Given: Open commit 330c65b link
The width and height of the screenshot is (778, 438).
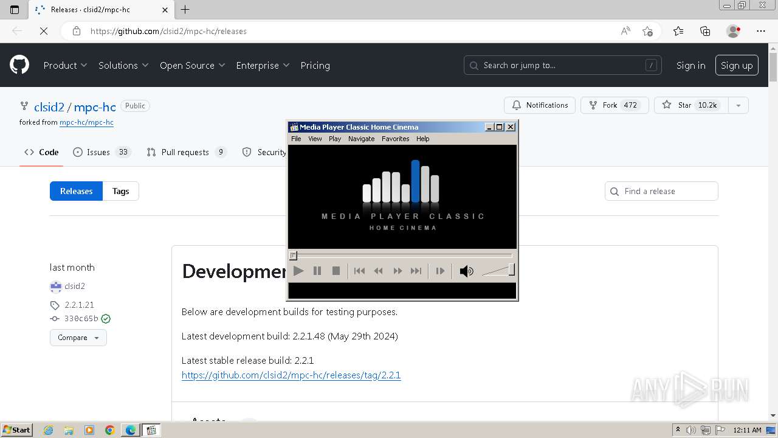Looking at the screenshot, I should 81,318.
